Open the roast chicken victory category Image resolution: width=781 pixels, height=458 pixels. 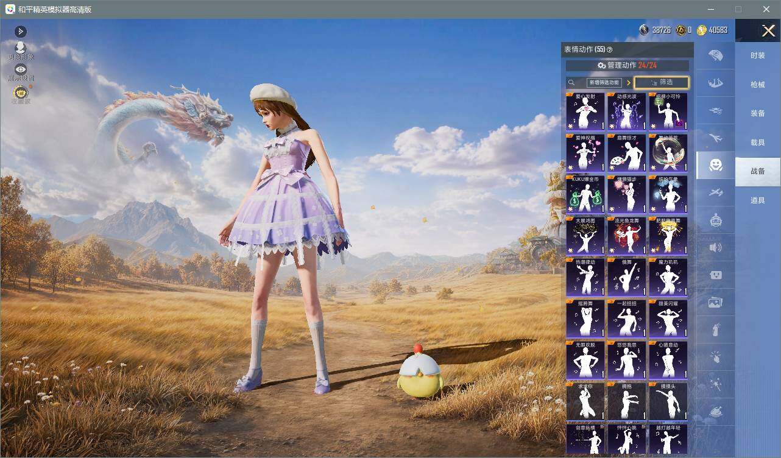click(x=716, y=412)
